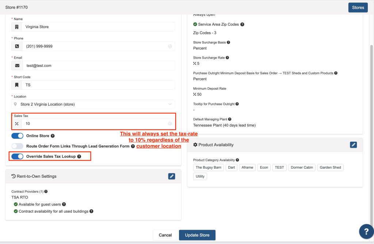Image resolution: width=374 pixels, height=244 pixels.
Task: Click help icon next to Online Store
Action: [x=53, y=136]
